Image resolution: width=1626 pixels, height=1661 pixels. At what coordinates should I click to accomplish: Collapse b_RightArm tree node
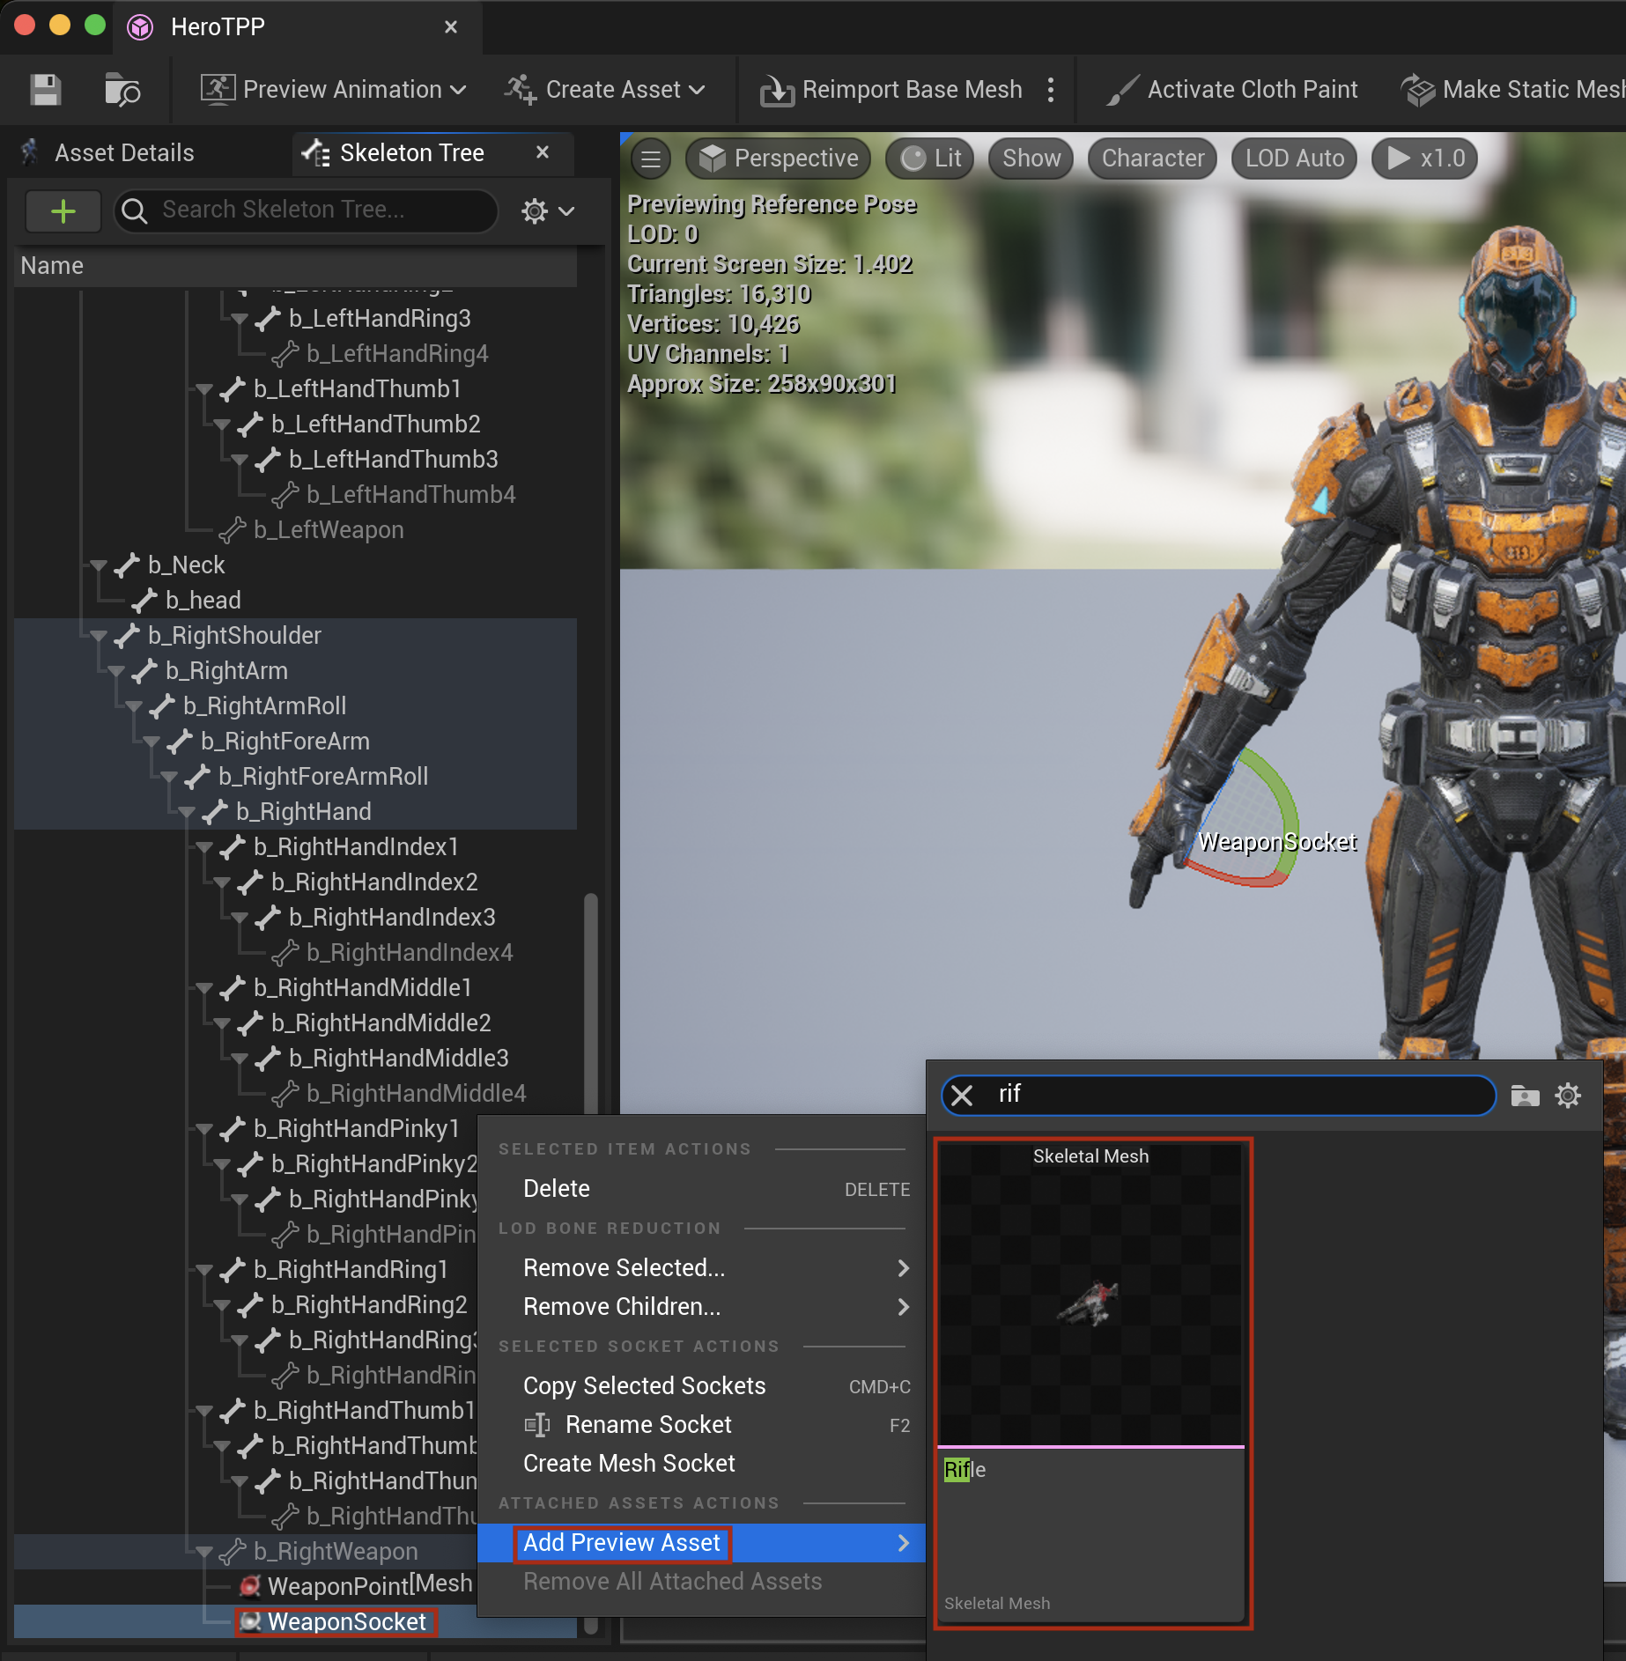pos(115,671)
